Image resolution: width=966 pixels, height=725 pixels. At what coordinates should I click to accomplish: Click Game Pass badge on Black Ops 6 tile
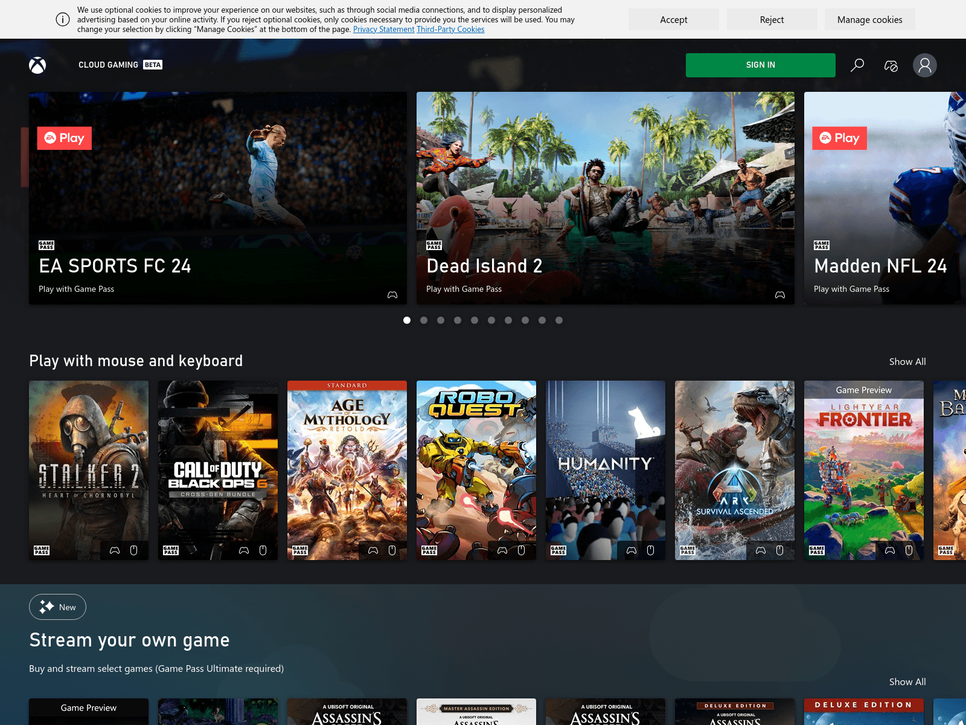[171, 550]
